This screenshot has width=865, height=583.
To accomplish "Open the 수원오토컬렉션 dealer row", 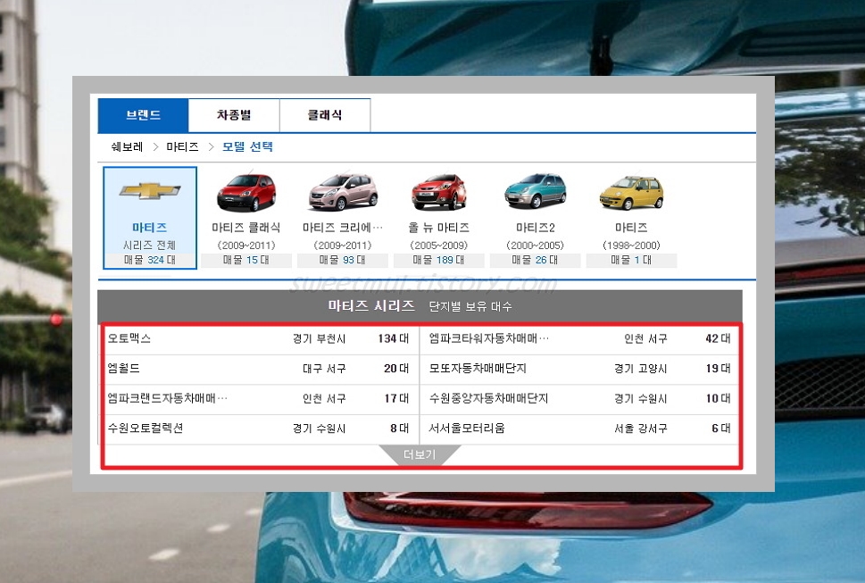I will pos(259,428).
